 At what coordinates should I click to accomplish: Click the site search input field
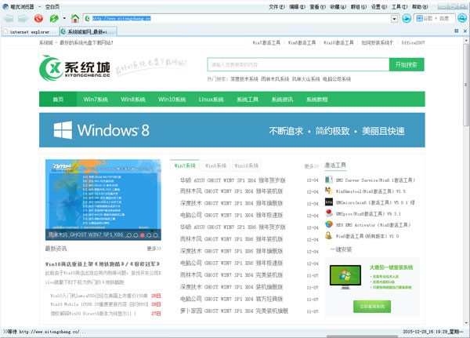click(298, 64)
